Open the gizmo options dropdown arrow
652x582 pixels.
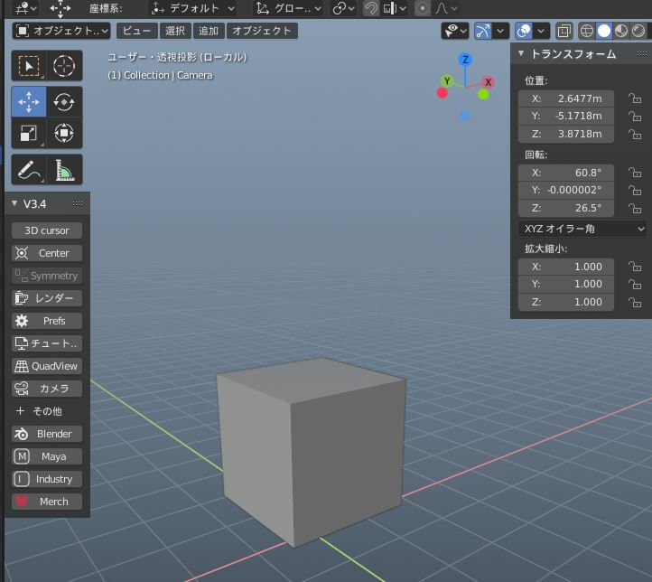500,31
